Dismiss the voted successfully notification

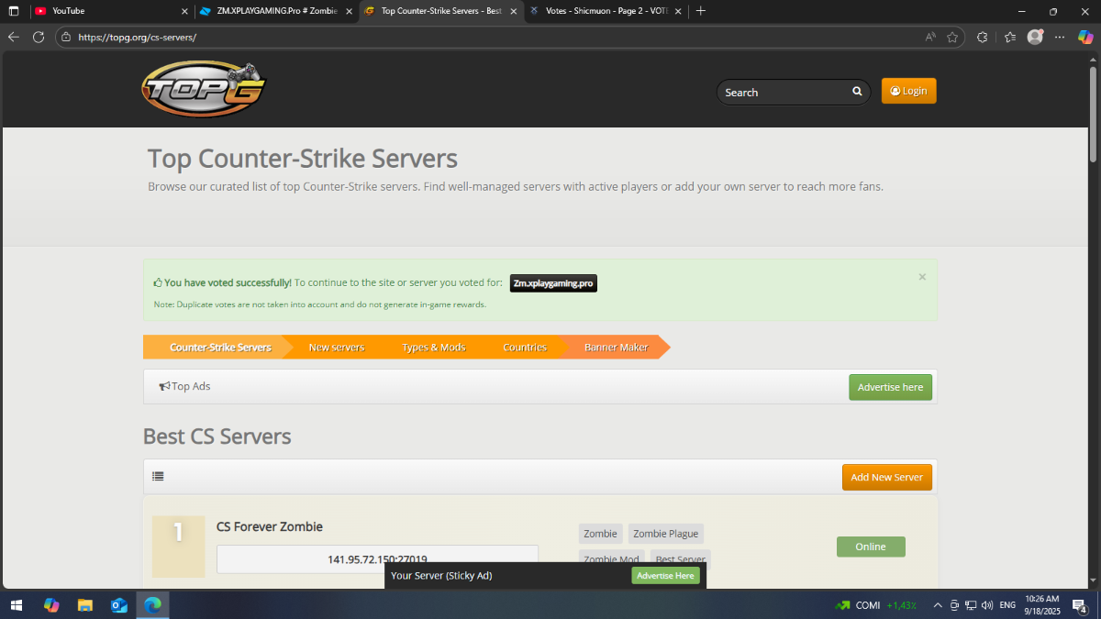tap(922, 277)
